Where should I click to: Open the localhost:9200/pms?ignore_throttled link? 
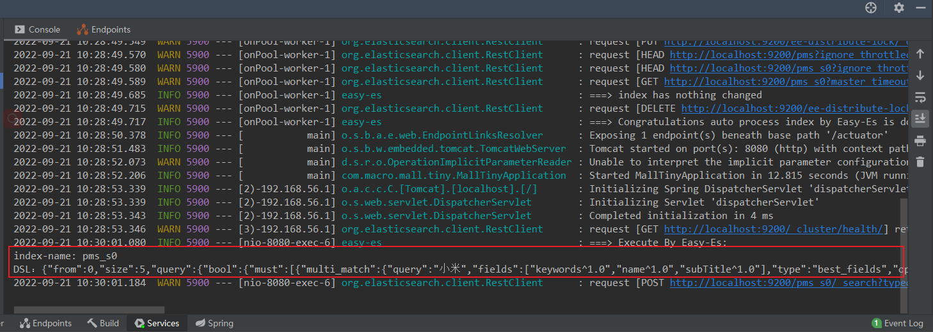789,55
